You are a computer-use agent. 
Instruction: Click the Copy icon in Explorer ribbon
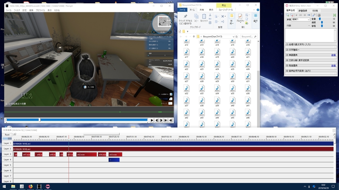tap(196, 16)
